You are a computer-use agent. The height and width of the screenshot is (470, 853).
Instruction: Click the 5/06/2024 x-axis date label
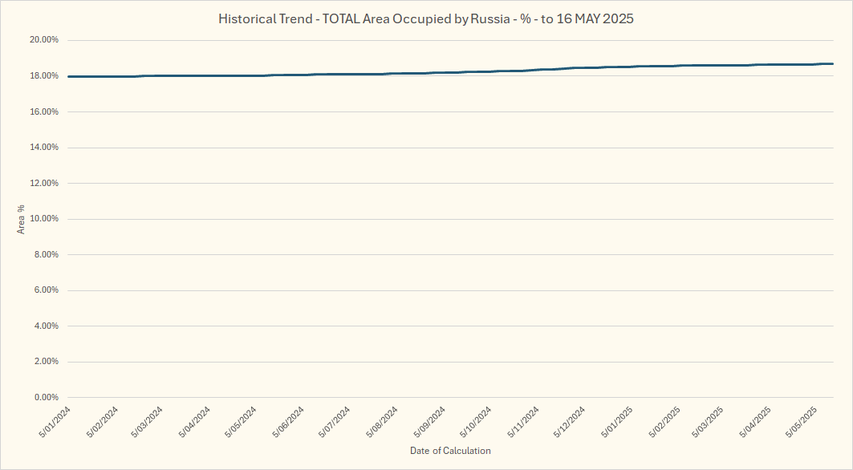click(290, 422)
